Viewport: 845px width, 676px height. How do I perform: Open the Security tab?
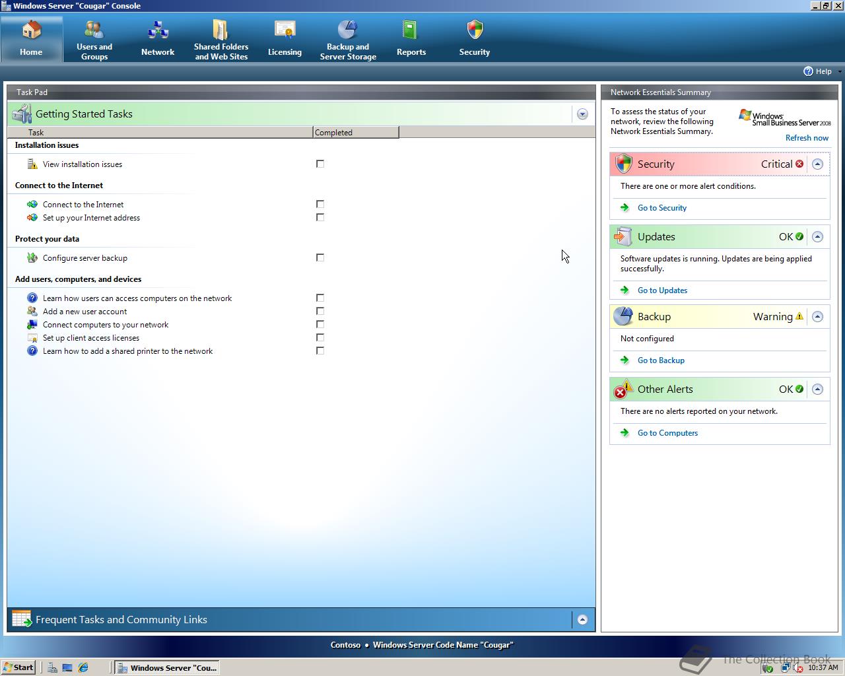click(x=475, y=39)
